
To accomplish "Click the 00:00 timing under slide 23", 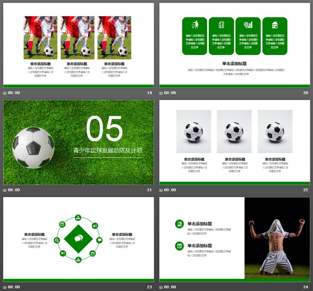I will point(14,287).
